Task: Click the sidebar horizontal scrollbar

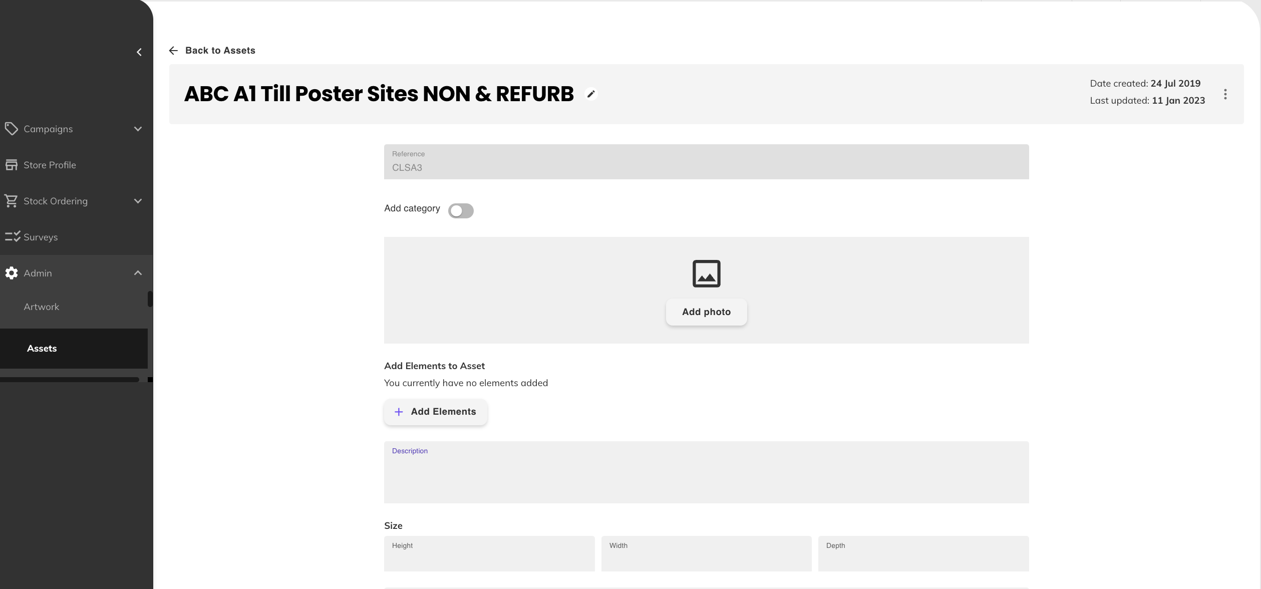Action: [69, 380]
